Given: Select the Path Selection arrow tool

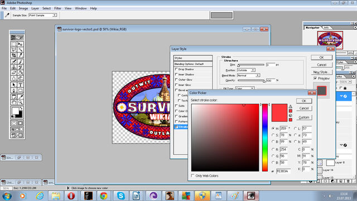Looking at the screenshot, I should click(14, 85).
